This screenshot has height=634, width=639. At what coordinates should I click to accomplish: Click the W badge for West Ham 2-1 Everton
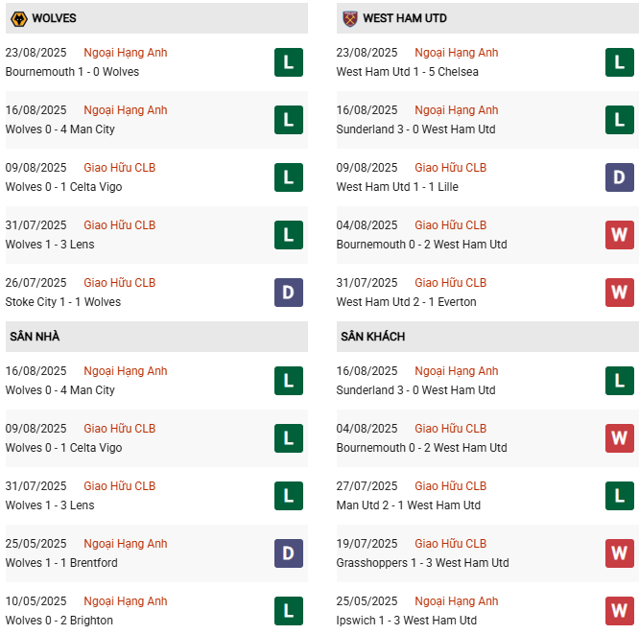tap(619, 293)
